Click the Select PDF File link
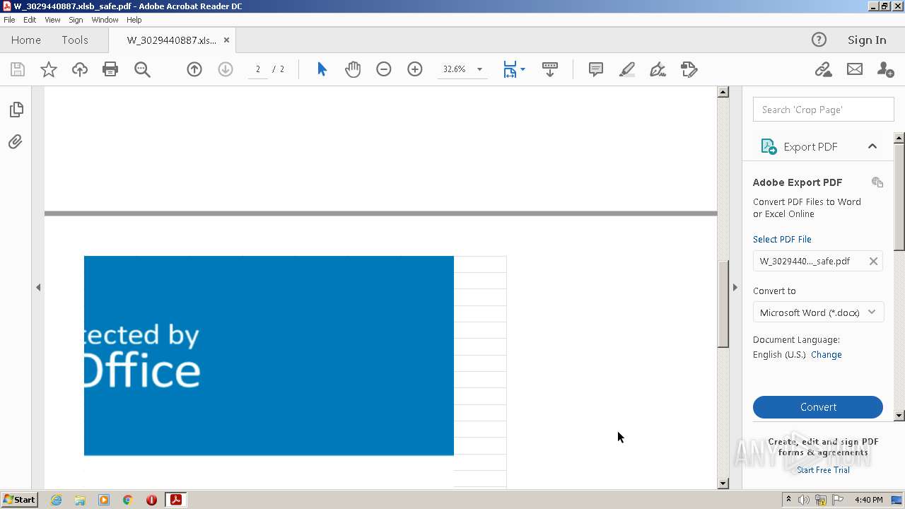905x509 pixels. [782, 239]
